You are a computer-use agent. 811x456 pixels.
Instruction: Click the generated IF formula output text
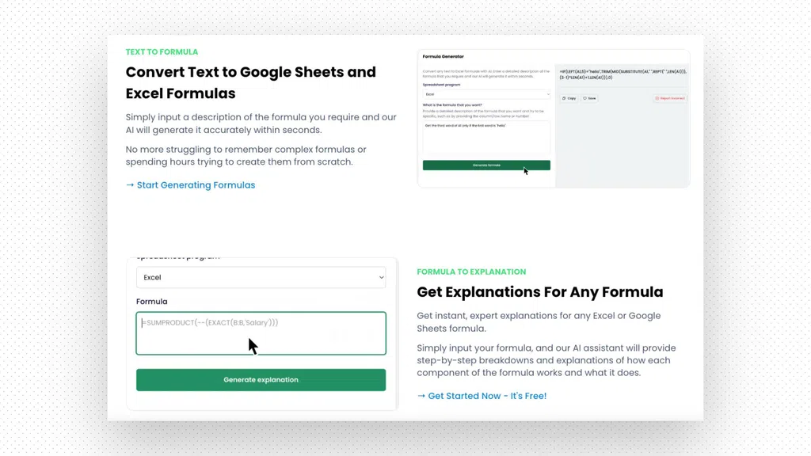pos(623,74)
